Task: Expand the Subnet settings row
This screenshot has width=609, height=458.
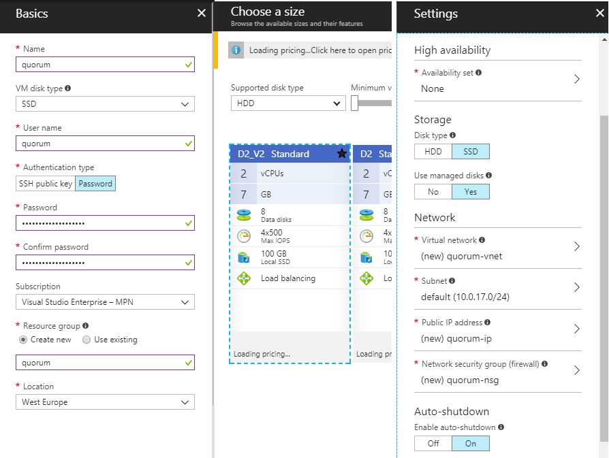Action: coord(497,289)
